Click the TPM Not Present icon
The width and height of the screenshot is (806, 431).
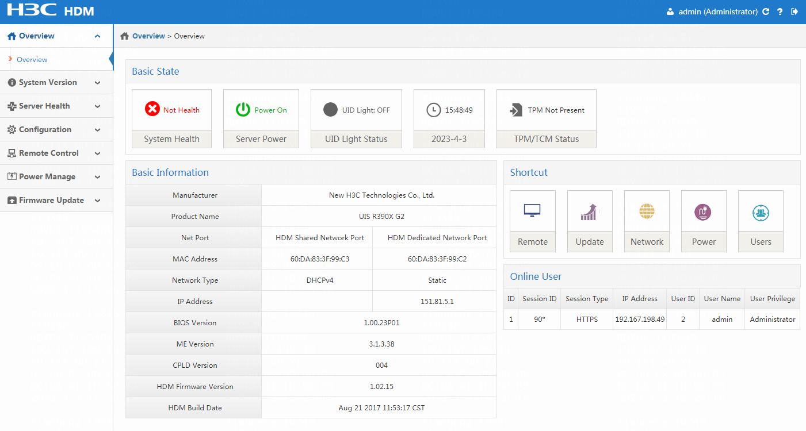pos(516,110)
